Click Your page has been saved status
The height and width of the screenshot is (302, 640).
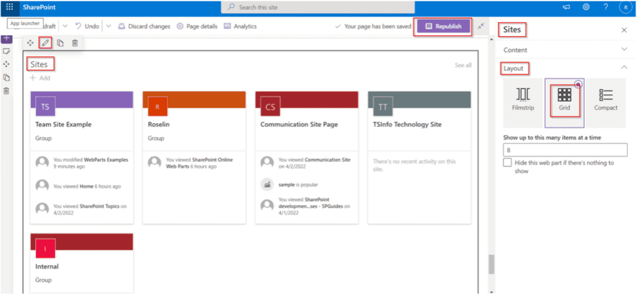373,26
